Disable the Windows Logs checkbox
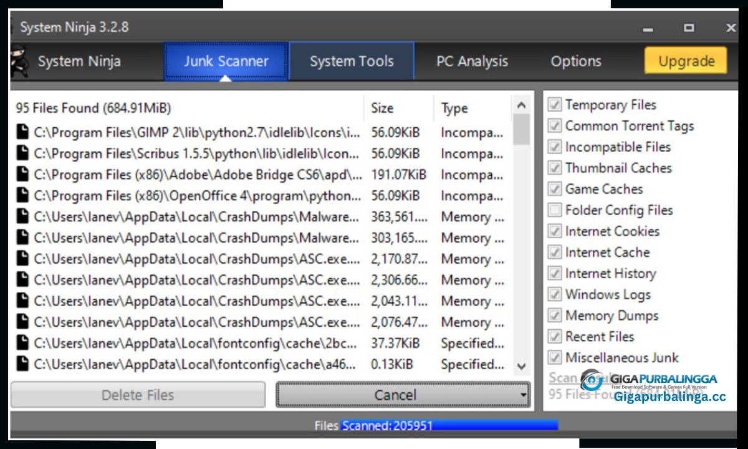This screenshot has height=449, width=748. coord(554,294)
